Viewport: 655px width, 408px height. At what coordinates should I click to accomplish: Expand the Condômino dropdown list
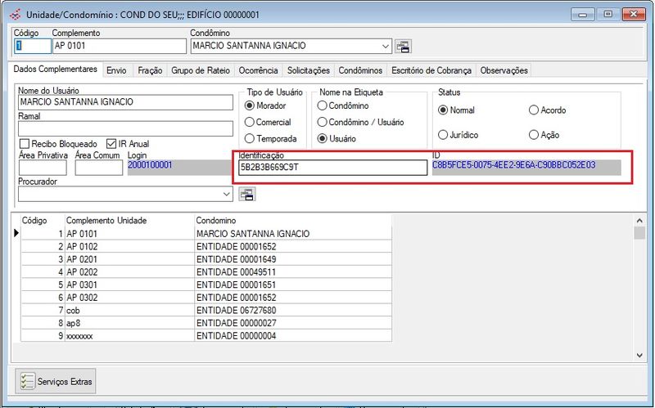(x=385, y=47)
